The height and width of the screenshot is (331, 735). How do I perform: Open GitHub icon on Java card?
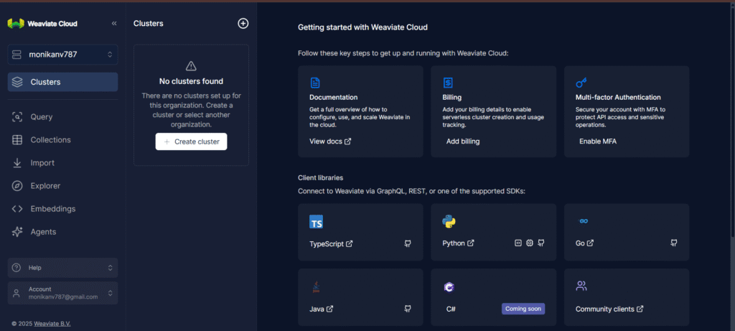click(x=408, y=309)
